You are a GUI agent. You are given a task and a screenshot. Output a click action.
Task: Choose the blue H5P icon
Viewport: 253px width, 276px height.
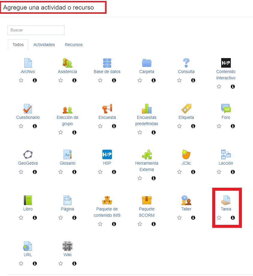pyautogui.click(x=107, y=154)
